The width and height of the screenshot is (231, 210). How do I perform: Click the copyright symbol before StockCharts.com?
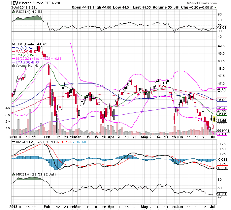(x=188, y=3)
